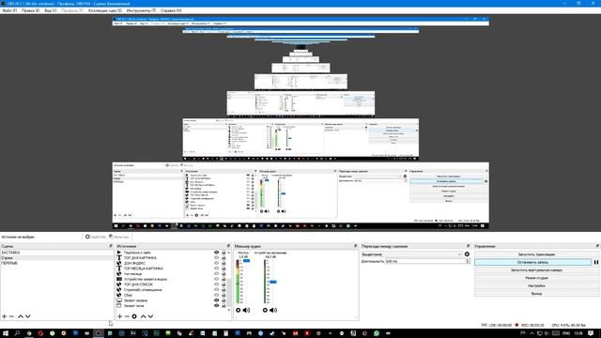Undock the Переходы между сценами panel via header icon
Image resolution: width=601 pixels, height=338 pixels.
click(x=468, y=246)
